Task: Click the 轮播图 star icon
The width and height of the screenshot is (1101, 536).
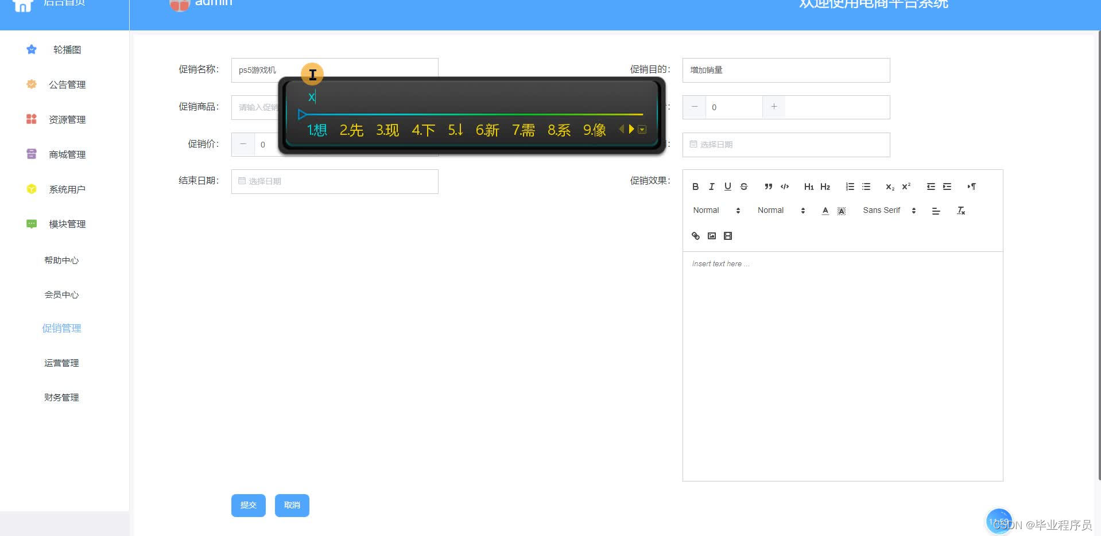Action: pos(32,49)
